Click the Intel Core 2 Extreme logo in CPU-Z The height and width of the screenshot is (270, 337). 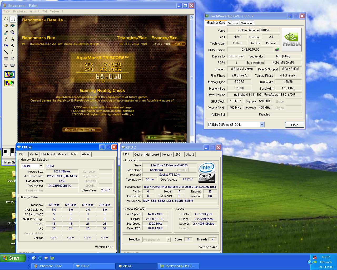[x=207, y=172]
